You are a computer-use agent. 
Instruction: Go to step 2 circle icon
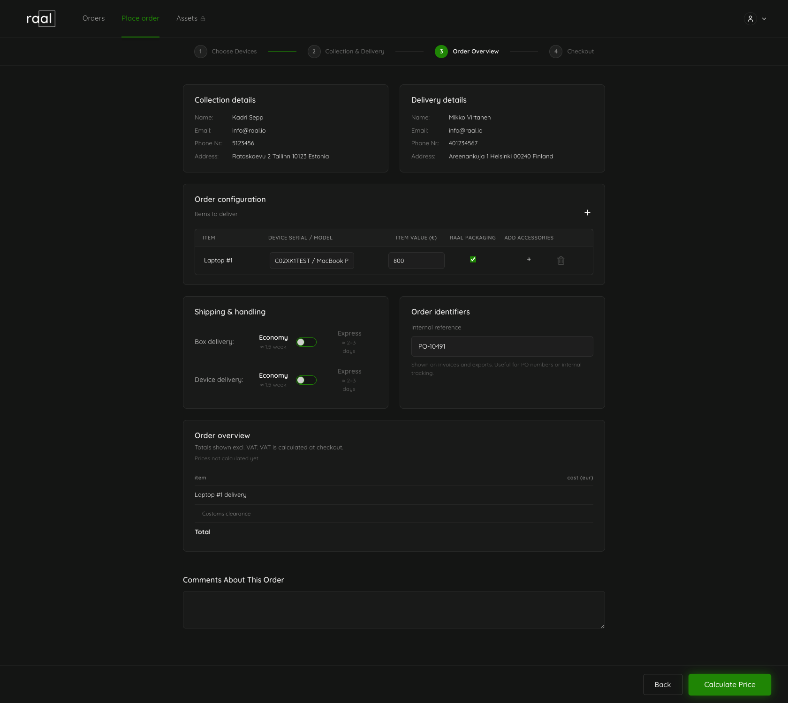click(314, 52)
